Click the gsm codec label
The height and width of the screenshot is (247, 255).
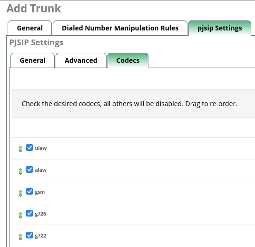click(40, 192)
